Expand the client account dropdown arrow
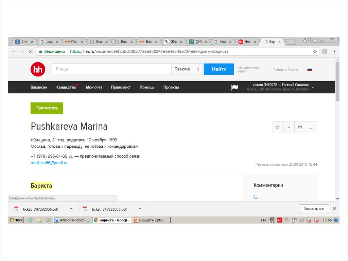 click(x=313, y=87)
